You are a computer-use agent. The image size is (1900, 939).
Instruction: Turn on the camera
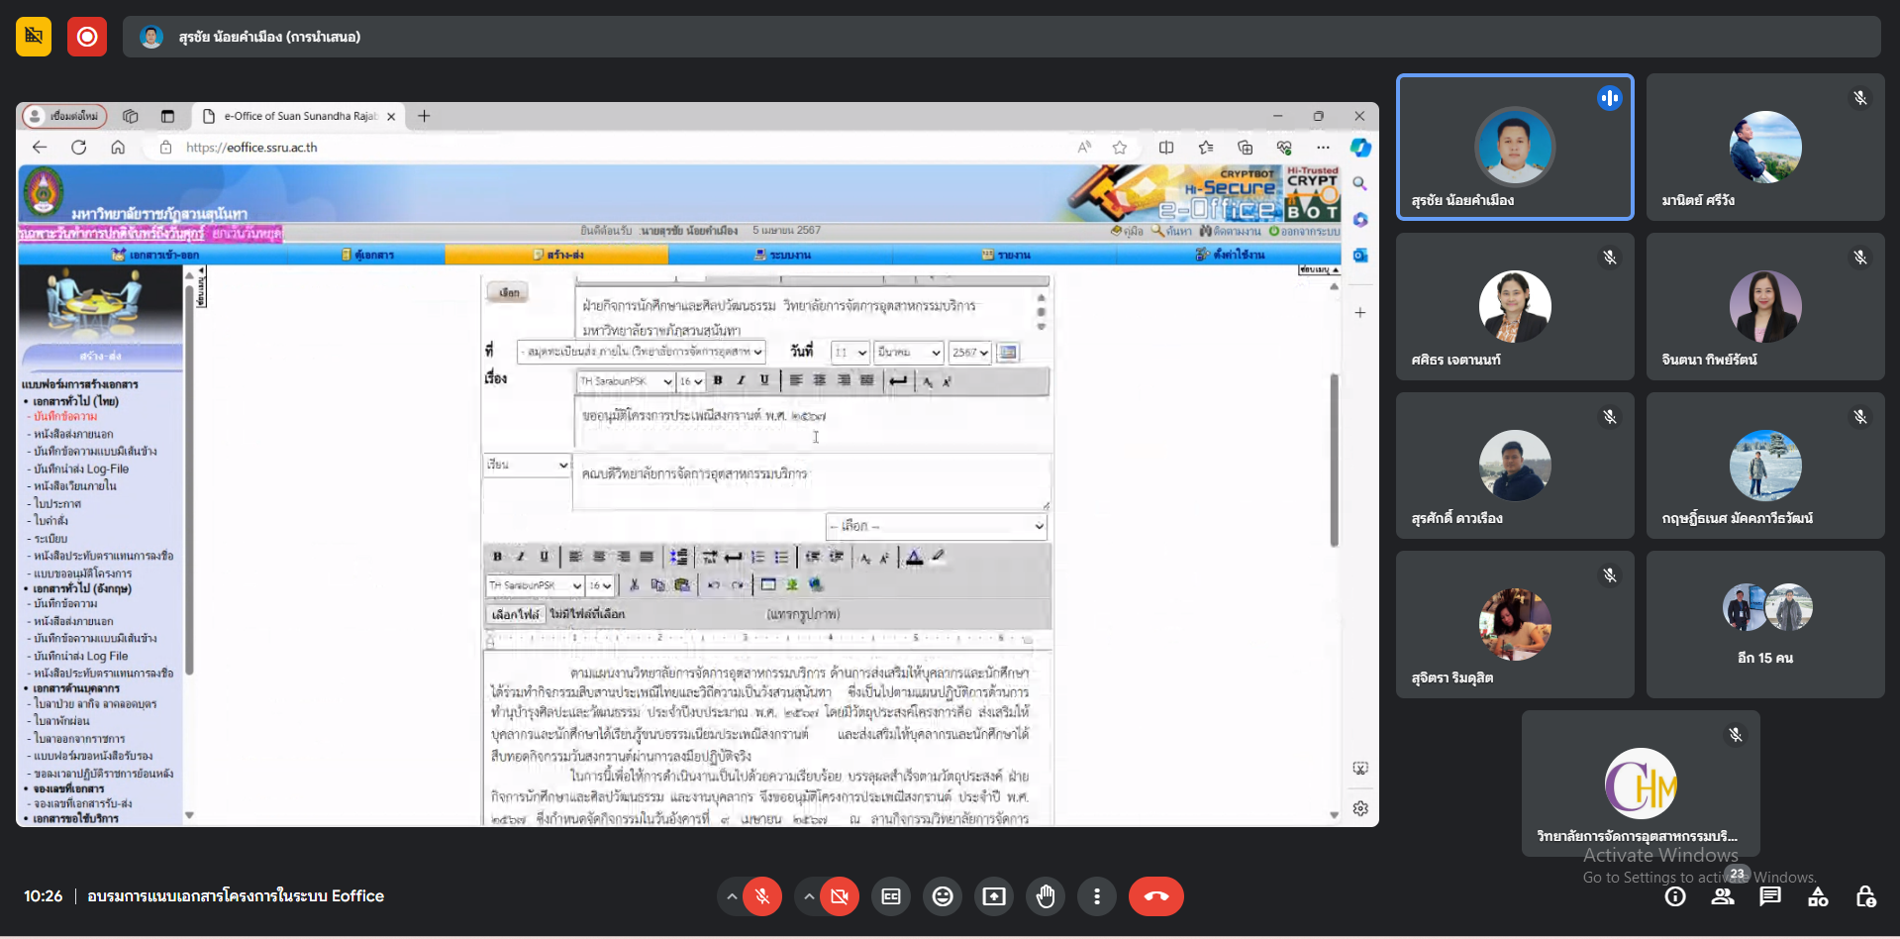tap(840, 896)
